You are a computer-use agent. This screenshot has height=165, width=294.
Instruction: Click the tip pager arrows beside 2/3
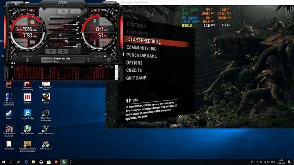(129, 100)
